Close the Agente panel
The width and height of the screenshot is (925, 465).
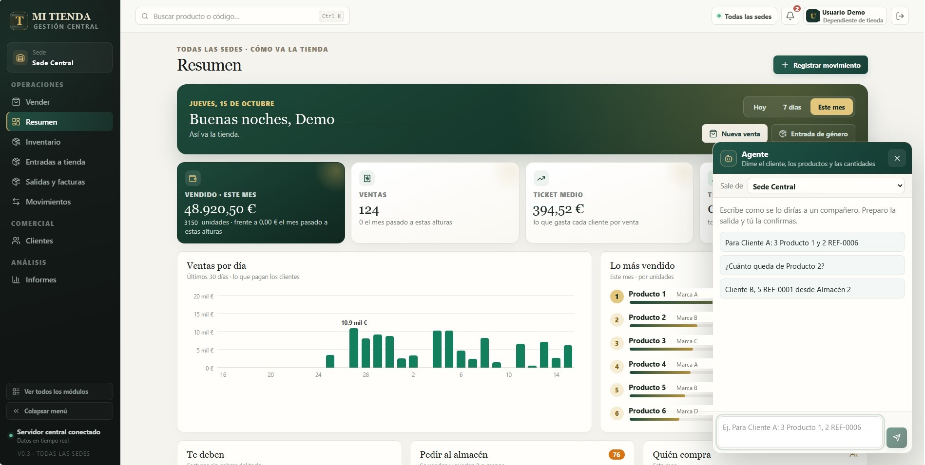(x=897, y=158)
